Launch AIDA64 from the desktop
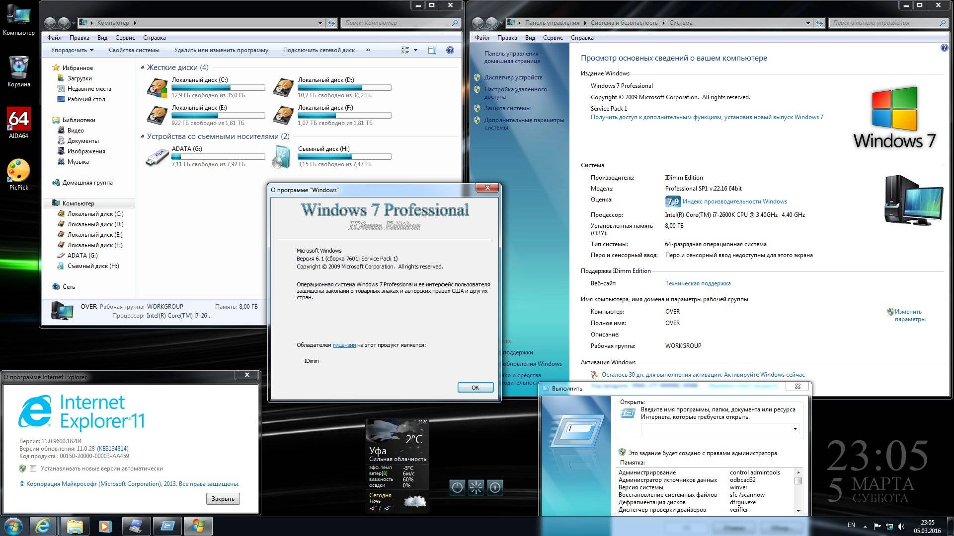Image resolution: width=954 pixels, height=536 pixels. coord(19,123)
